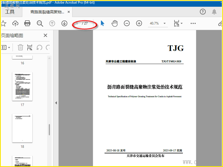This screenshot has width=223, height=167.
Task: Rotate page counterclockwise in thumbnail panel
Action: (x=39, y=47)
